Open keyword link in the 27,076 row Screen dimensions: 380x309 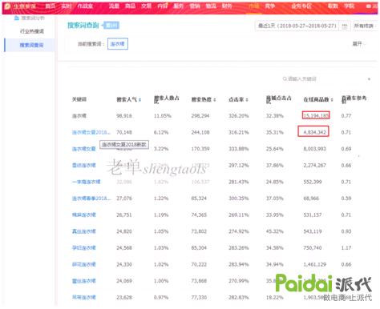pos(91,199)
